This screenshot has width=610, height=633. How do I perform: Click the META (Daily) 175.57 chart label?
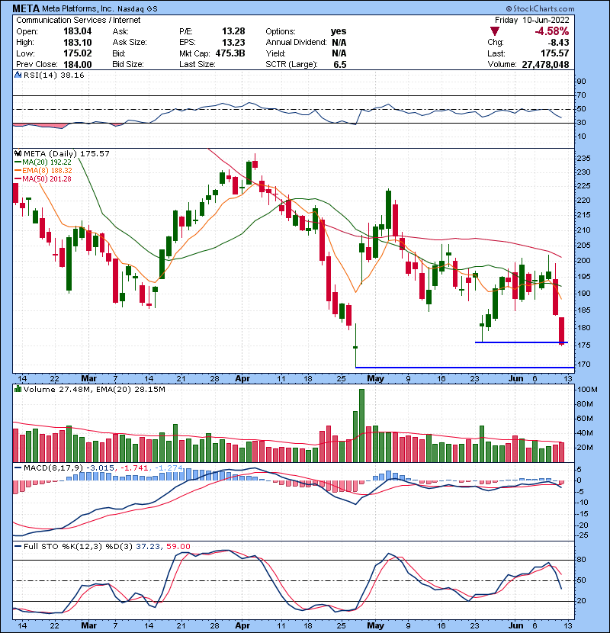pyautogui.click(x=66, y=153)
